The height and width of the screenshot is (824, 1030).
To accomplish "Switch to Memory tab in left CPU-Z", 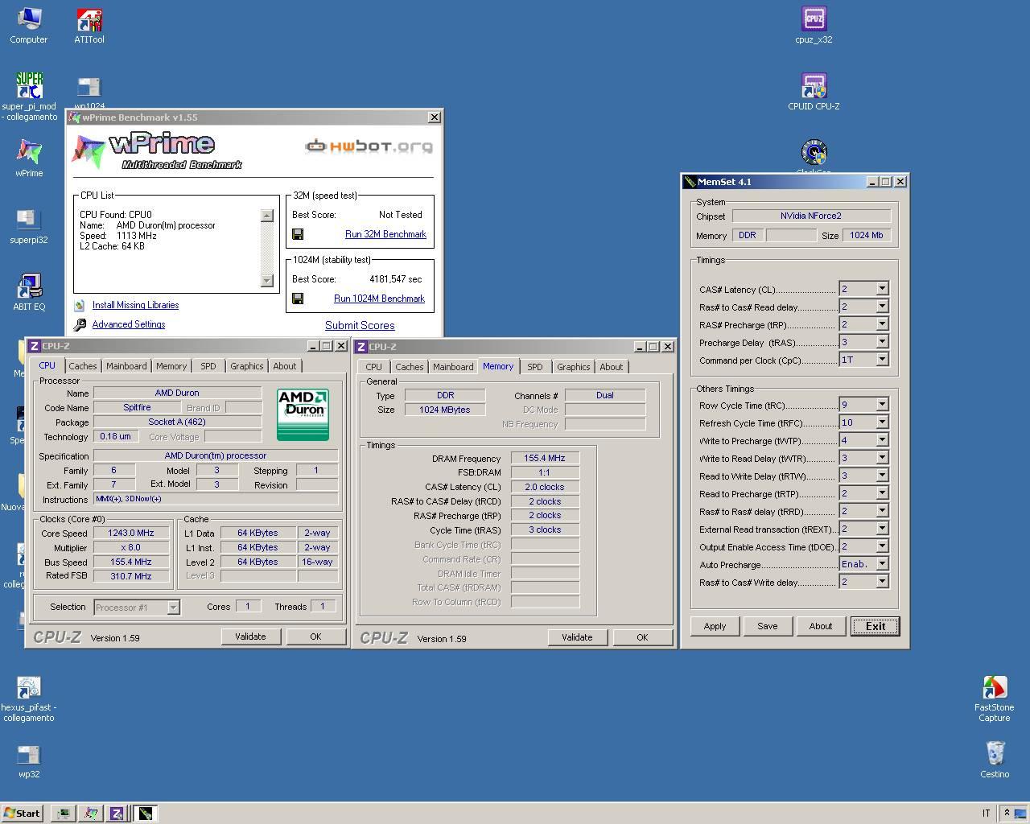I will pos(171,366).
